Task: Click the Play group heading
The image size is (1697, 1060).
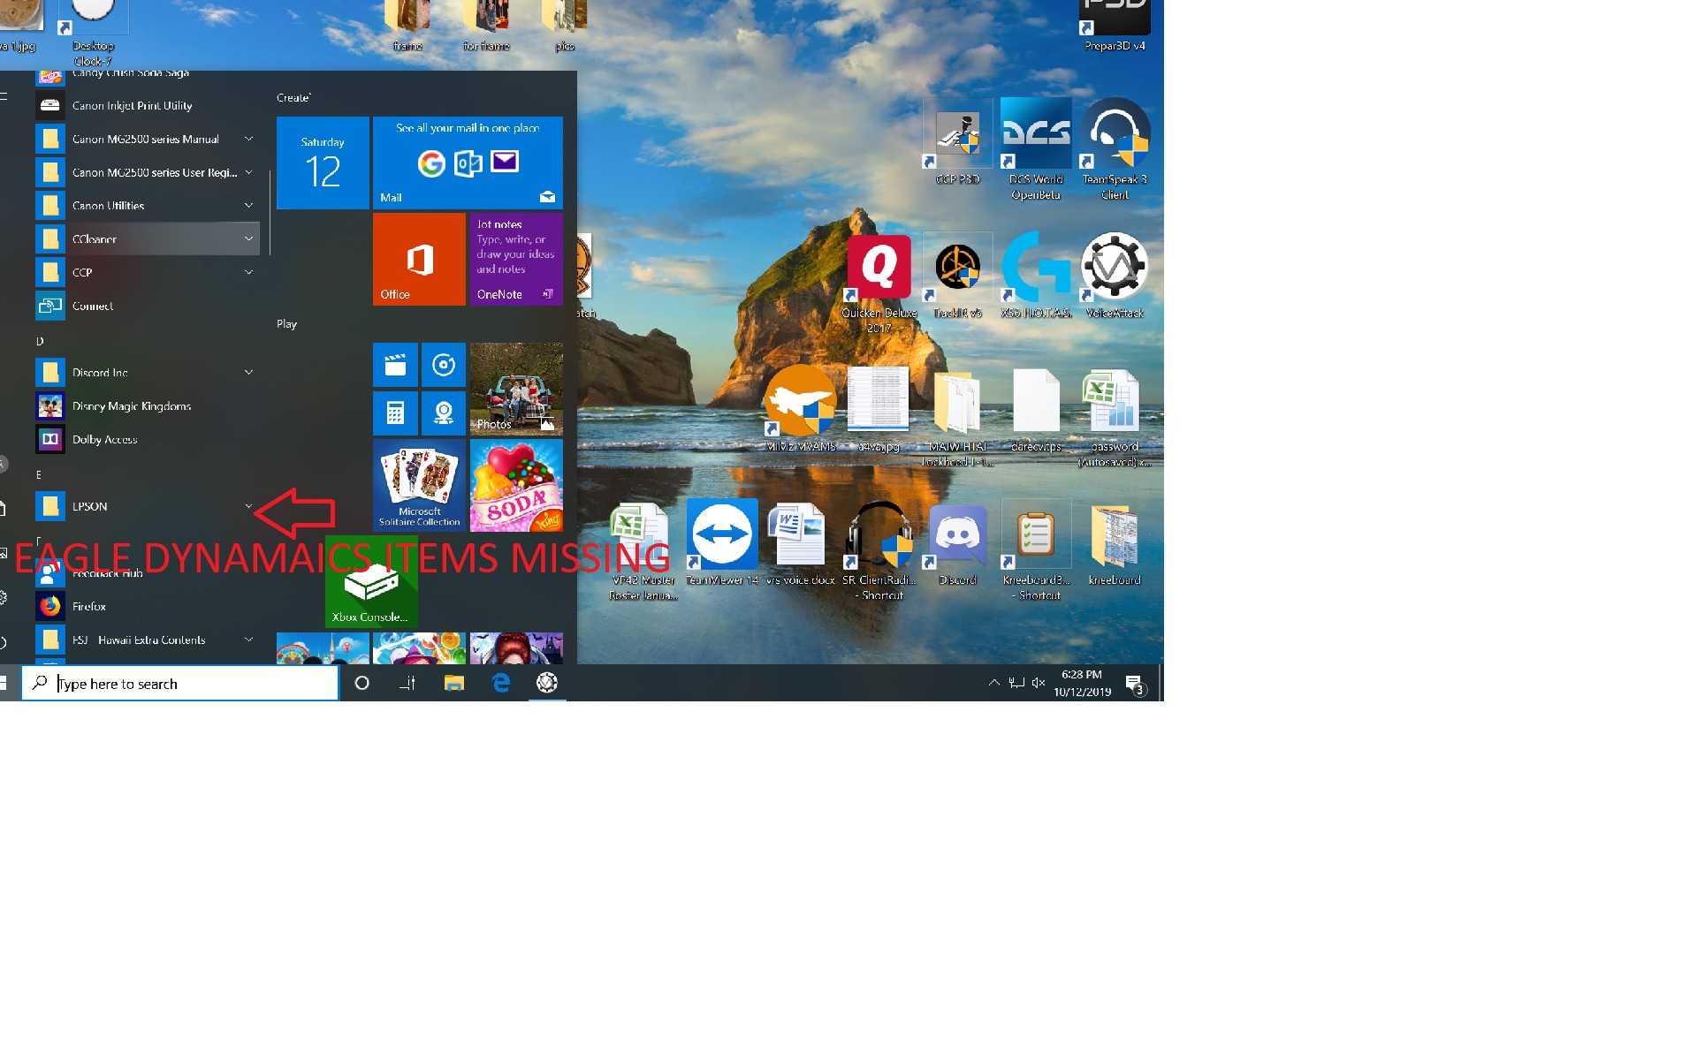Action: click(x=286, y=323)
